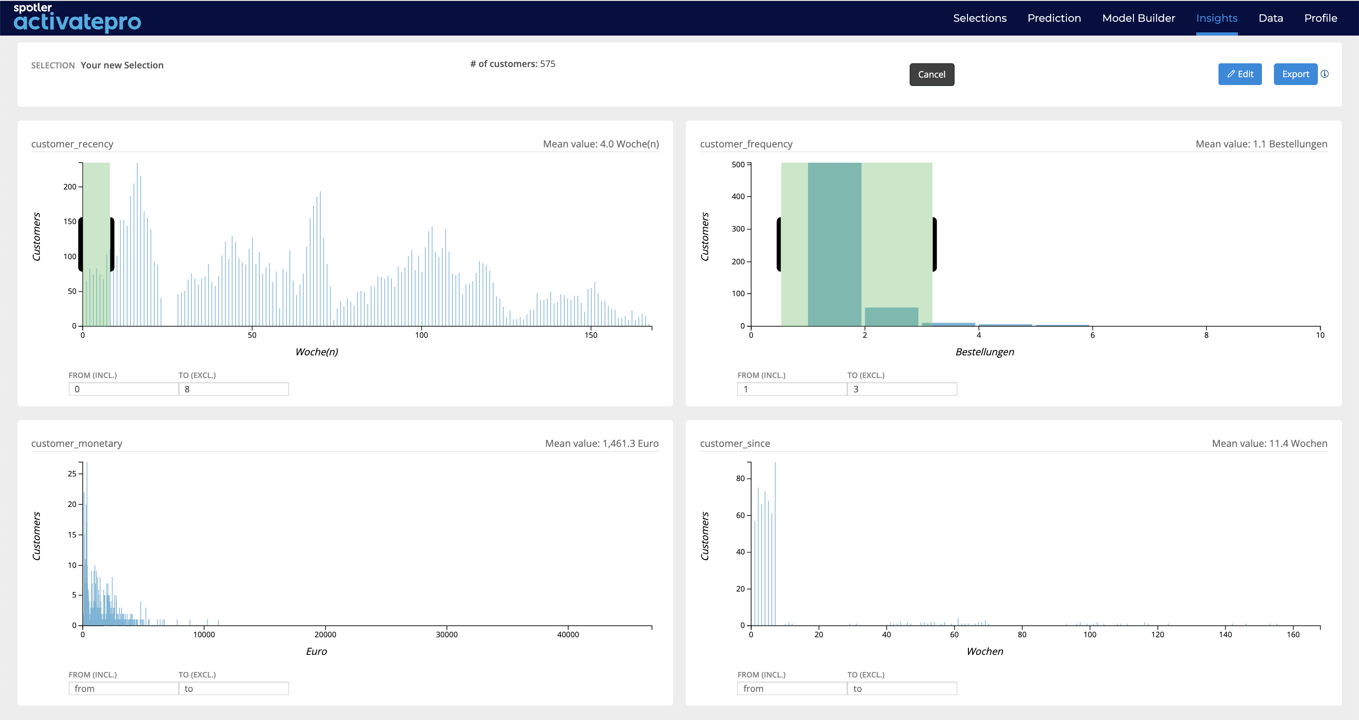The height and width of the screenshot is (720, 1359).
Task: Click the right brush handle on customer_recency chart
Action: 112,244
